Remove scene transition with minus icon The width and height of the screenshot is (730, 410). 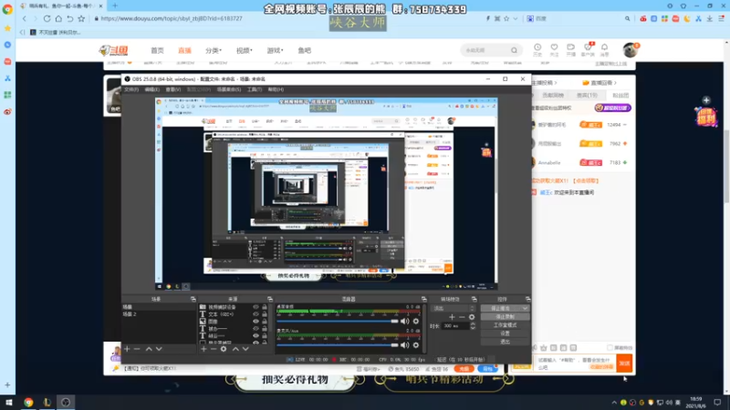click(x=462, y=317)
